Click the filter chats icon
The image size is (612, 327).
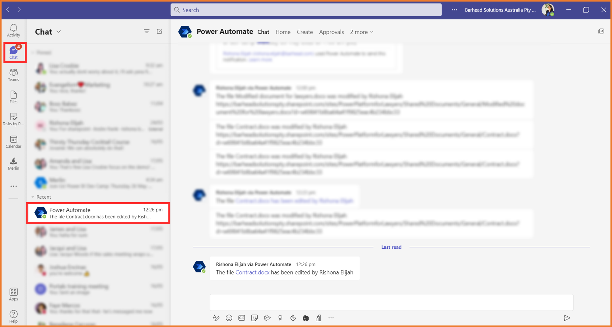pos(146,31)
